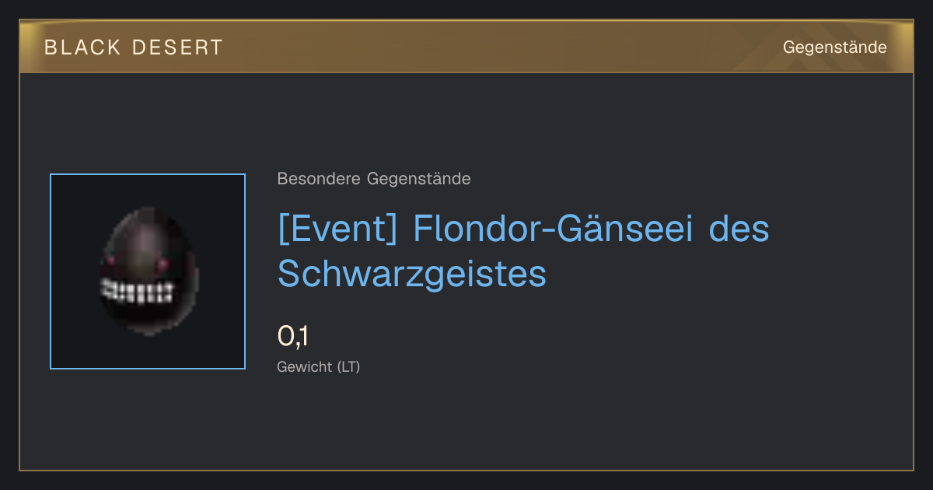933x490 pixels.
Task: Click the Gewicht (LT) label
Action: pos(319,366)
